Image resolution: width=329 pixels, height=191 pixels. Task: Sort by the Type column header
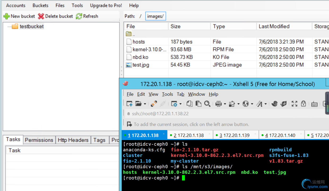coord(234,26)
